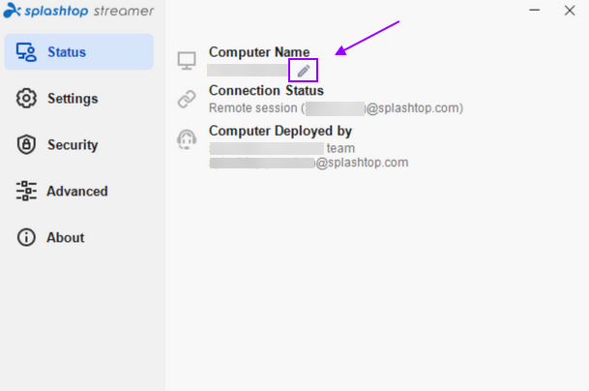The height and width of the screenshot is (391, 589).
Task: Click the pencil icon to edit computer name
Action: (x=304, y=71)
